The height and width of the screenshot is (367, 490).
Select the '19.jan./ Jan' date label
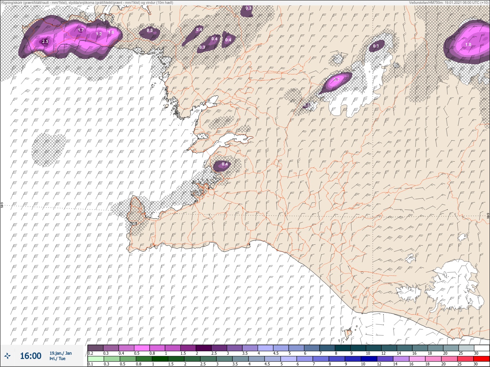(60, 353)
